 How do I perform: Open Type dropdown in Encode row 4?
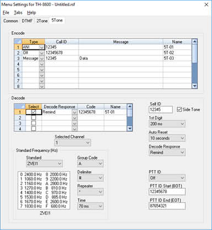tap(42, 64)
